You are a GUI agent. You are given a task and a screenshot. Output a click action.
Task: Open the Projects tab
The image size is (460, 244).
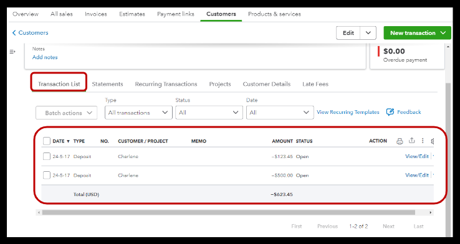[x=220, y=84]
